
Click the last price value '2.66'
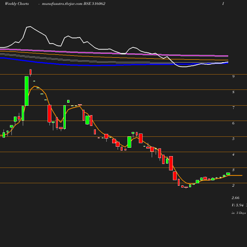236,198
